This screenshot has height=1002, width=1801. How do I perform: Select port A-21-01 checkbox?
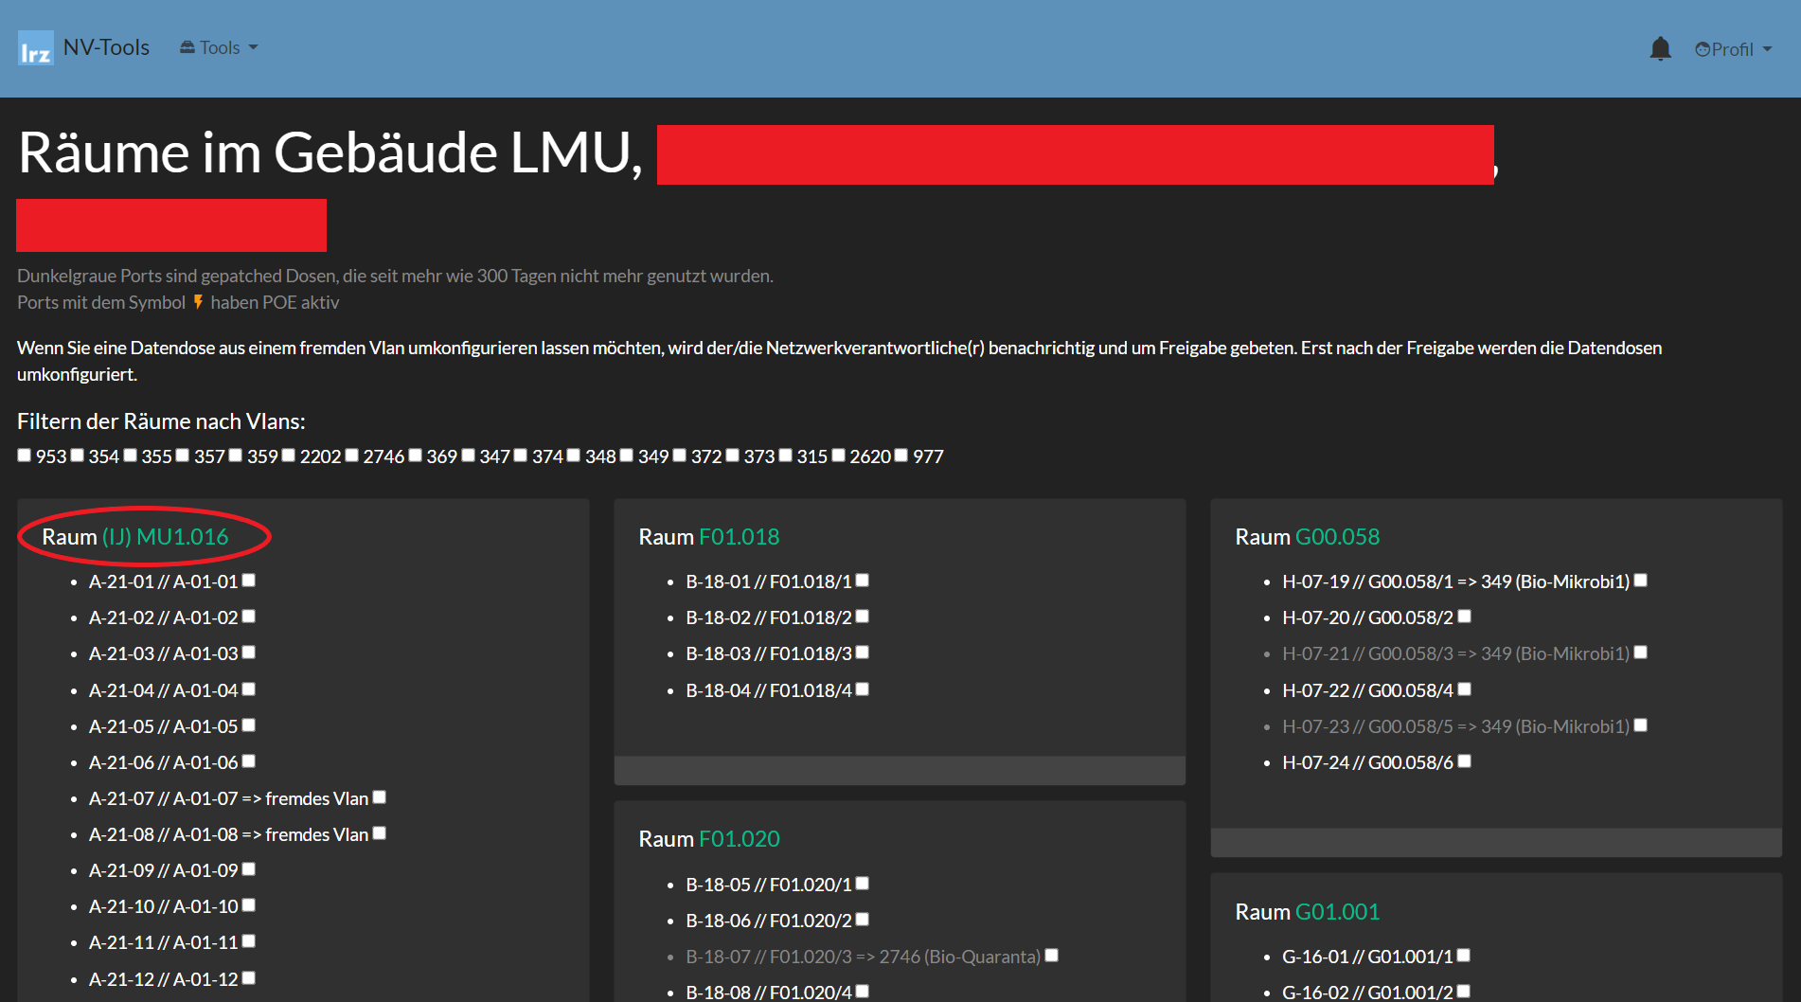point(249,581)
